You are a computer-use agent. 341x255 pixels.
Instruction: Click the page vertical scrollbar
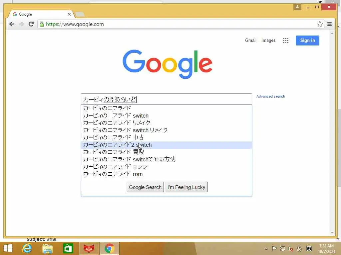[x=332, y=133]
